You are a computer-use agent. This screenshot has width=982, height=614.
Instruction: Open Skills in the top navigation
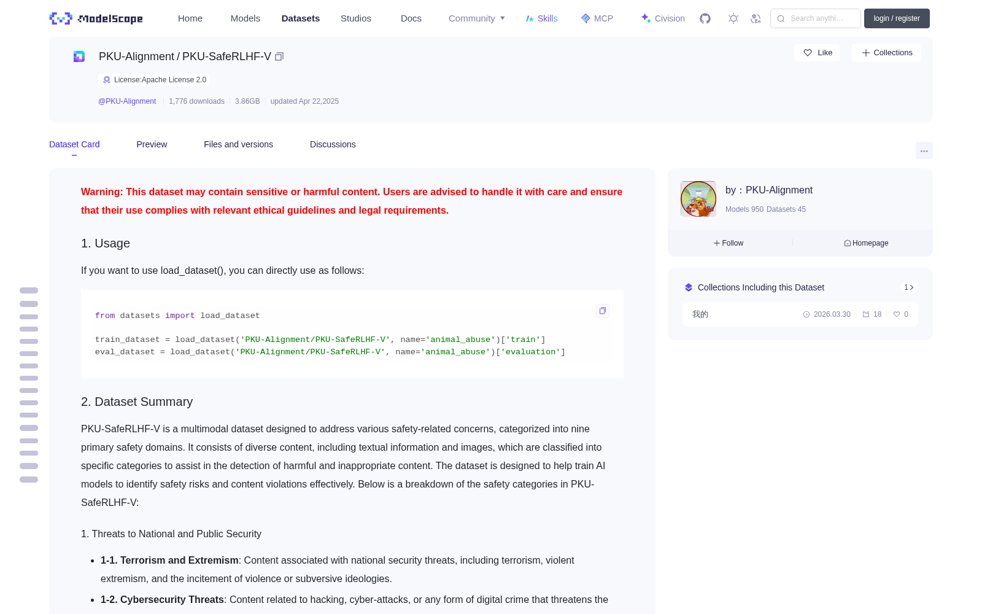pyautogui.click(x=542, y=18)
